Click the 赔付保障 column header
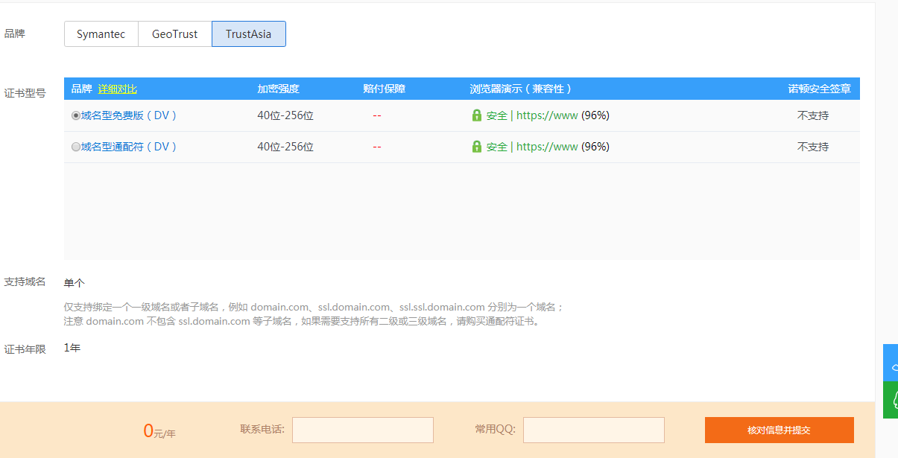 385,89
